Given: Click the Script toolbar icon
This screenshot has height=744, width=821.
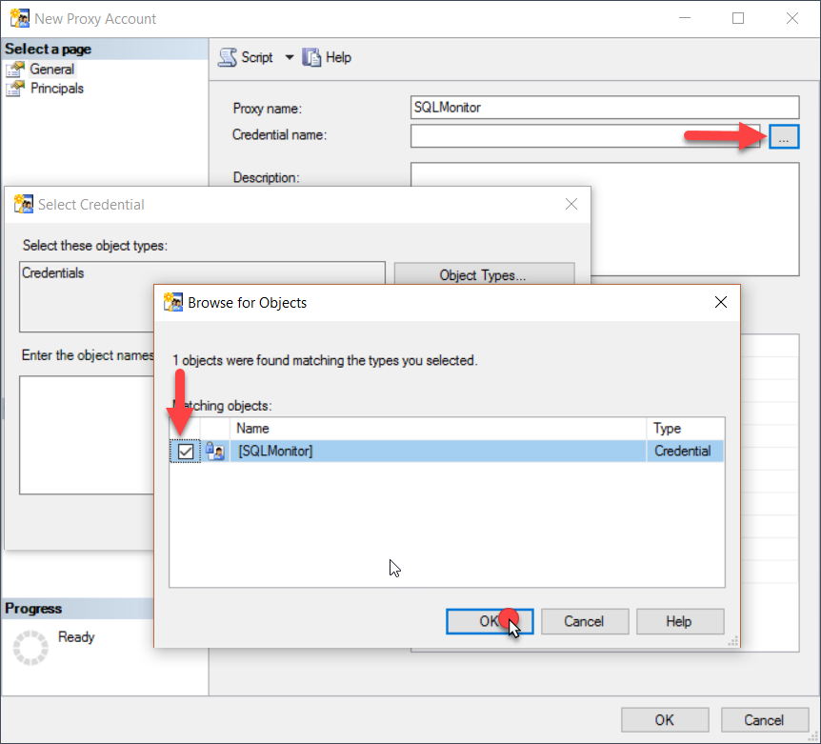Looking at the screenshot, I should pos(228,57).
